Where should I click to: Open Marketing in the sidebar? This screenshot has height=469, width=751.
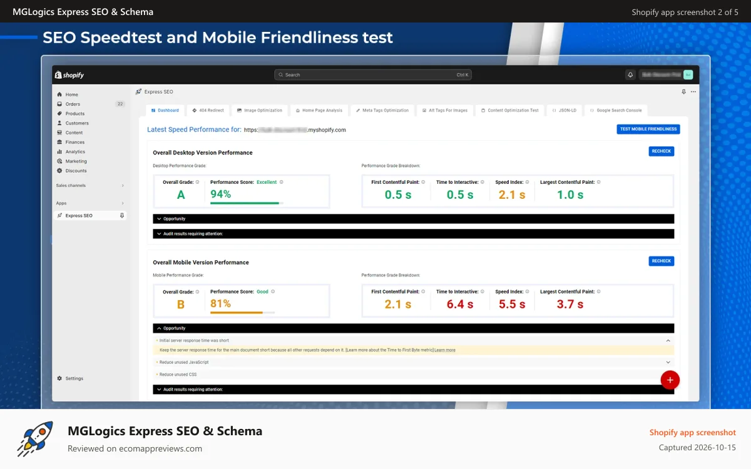tap(76, 161)
